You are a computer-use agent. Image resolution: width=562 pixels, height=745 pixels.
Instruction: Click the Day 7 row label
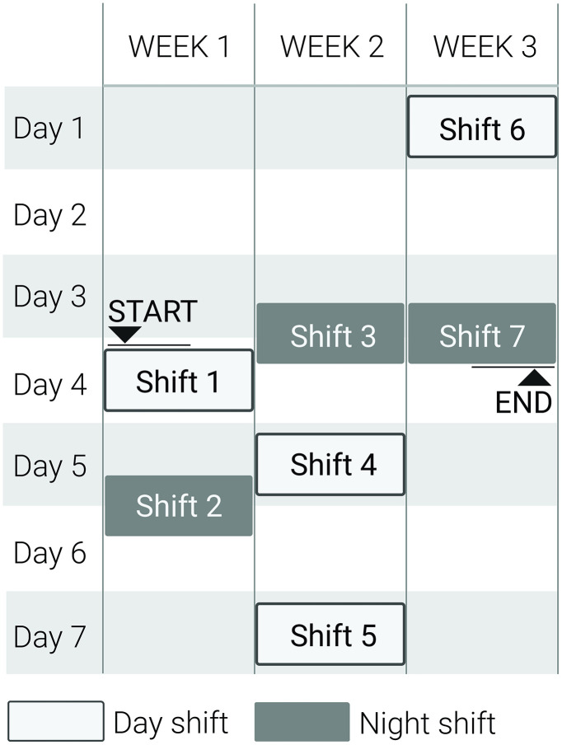[49, 637]
